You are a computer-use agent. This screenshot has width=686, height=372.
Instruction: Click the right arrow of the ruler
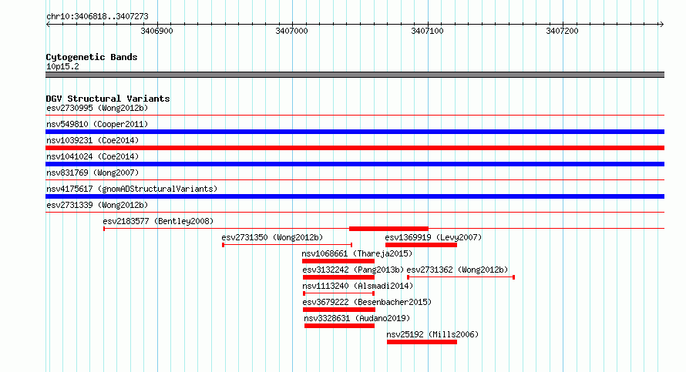pyautogui.click(x=661, y=24)
